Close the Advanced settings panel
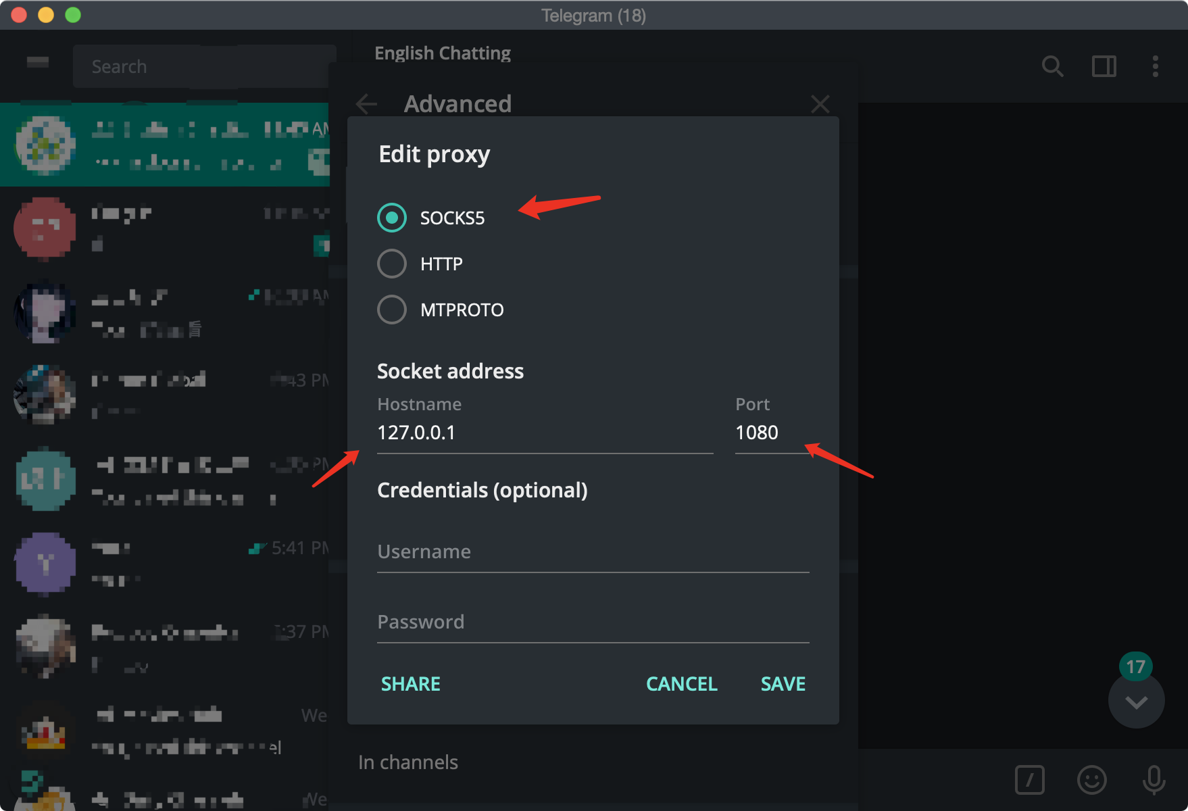 click(x=820, y=104)
